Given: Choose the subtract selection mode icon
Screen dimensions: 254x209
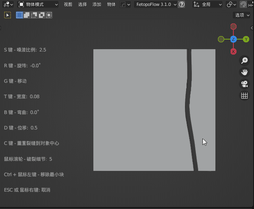Looking at the screenshot, I should pos(34,15).
